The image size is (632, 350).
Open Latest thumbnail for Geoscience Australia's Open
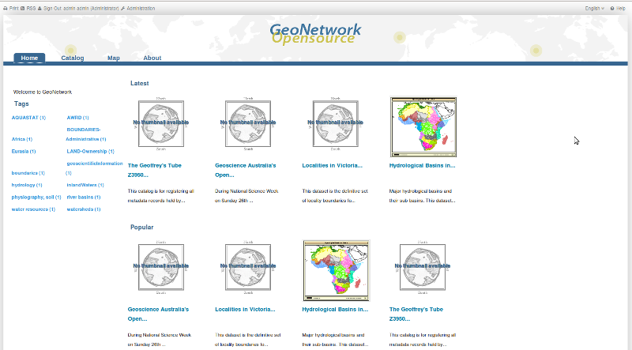(248, 124)
